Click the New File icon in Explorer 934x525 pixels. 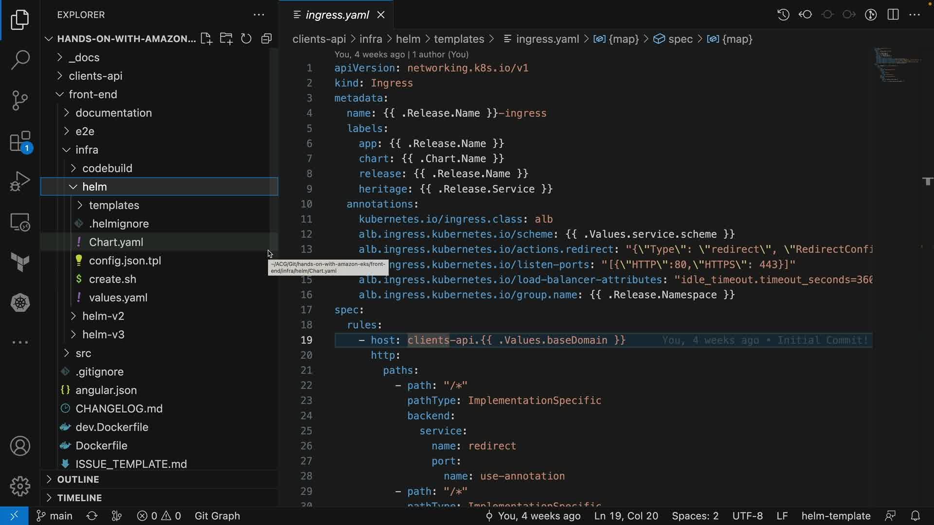(206, 39)
